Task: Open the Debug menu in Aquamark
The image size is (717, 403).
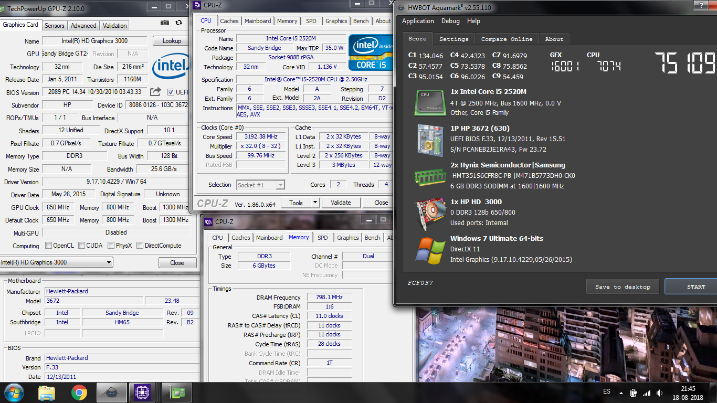Action: click(450, 21)
